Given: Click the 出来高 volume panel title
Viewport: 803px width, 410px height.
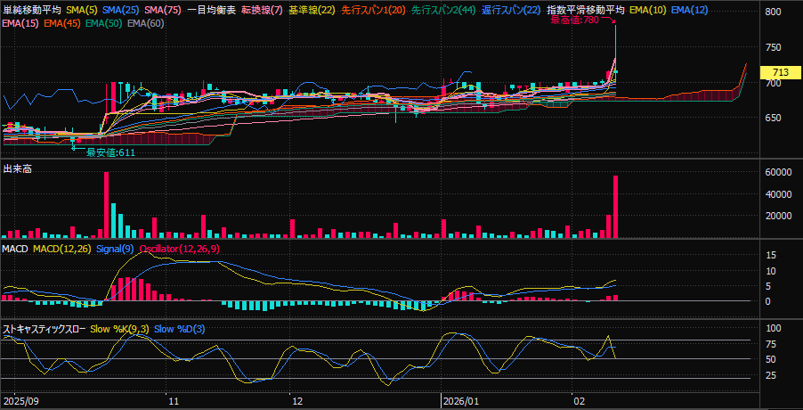Looking at the screenshot, I should (x=17, y=168).
